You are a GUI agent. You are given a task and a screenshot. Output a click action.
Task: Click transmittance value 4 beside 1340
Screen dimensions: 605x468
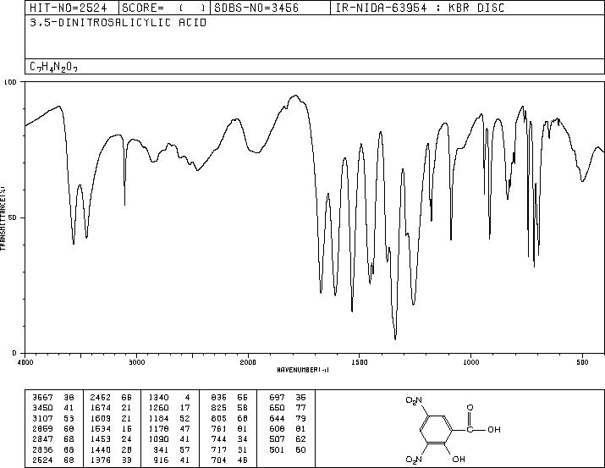tap(187, 398)
